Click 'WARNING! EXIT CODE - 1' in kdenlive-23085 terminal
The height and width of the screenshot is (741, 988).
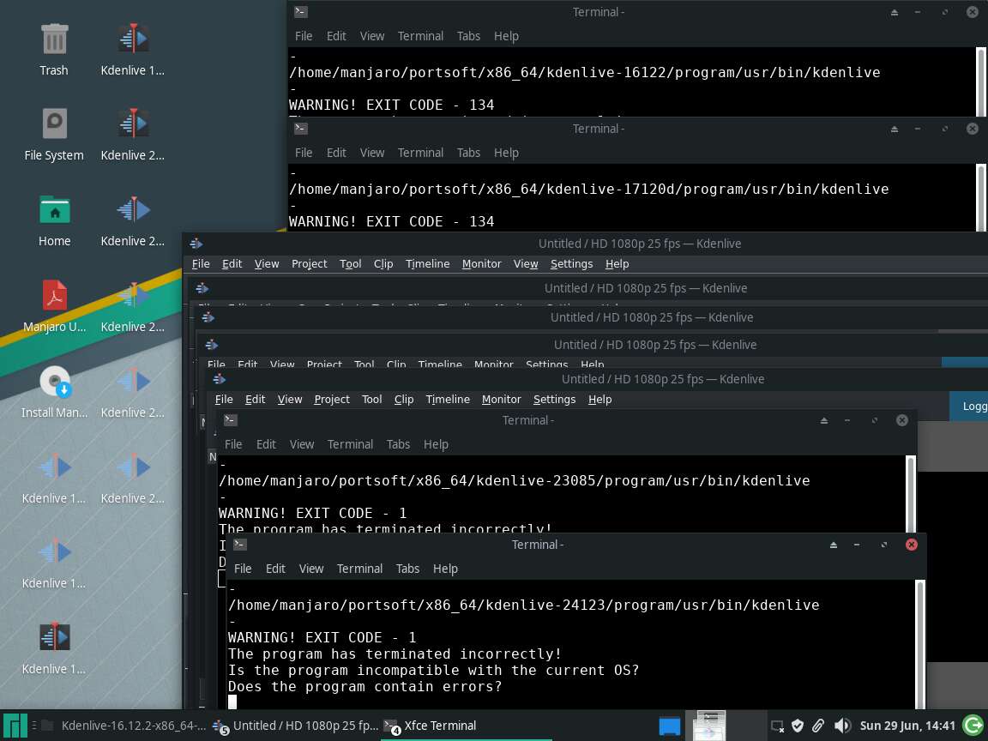(312, 514)
